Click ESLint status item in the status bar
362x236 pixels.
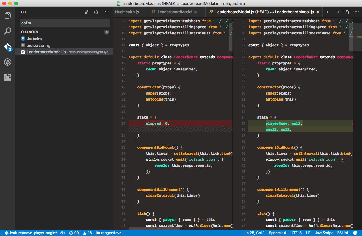[x=342, y=233]
